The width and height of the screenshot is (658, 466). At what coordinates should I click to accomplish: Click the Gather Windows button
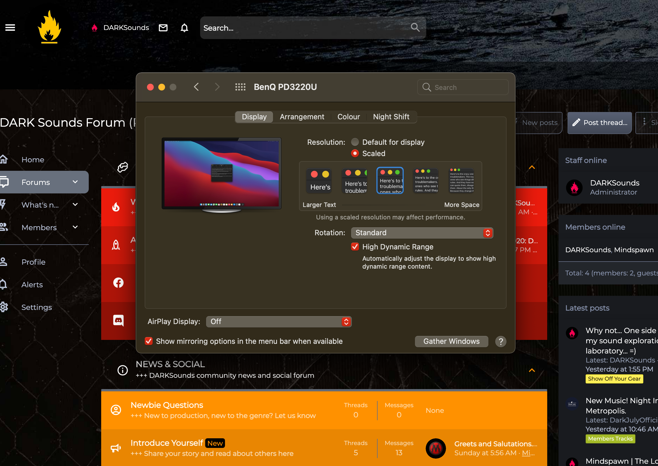[451, 341]
